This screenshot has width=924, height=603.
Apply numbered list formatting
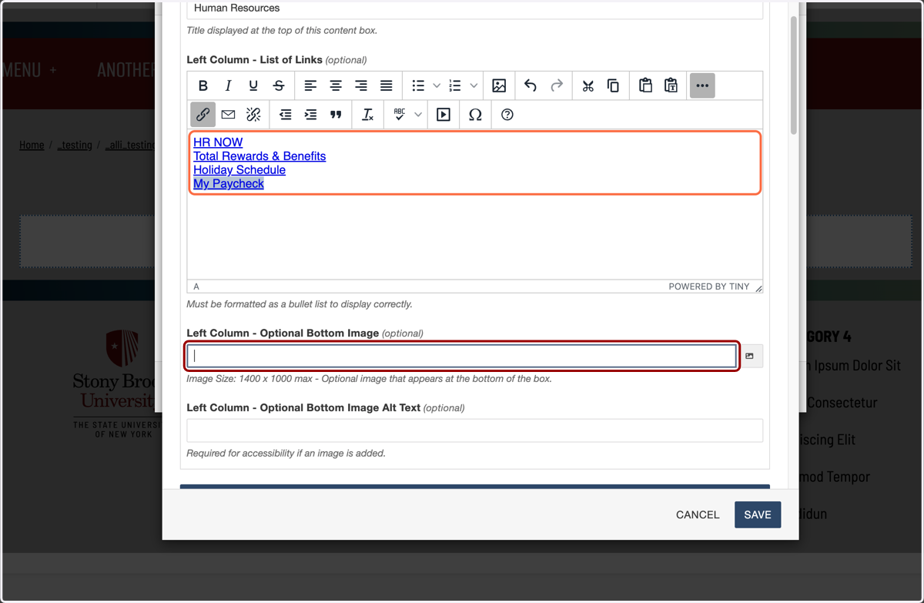[x=455, y=85]
